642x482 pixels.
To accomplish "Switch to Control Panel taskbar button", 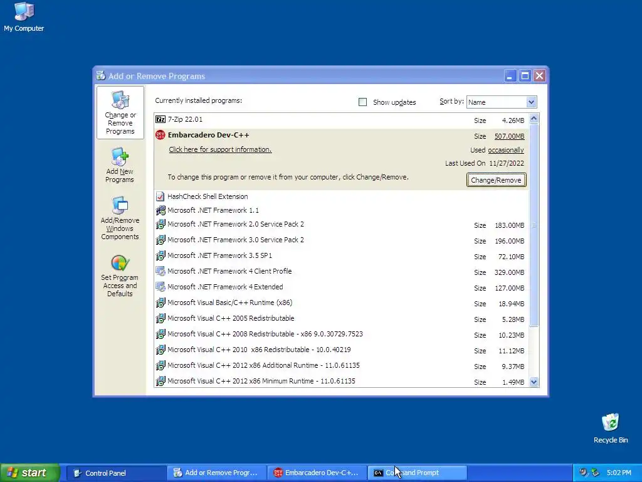I will 115,473.
